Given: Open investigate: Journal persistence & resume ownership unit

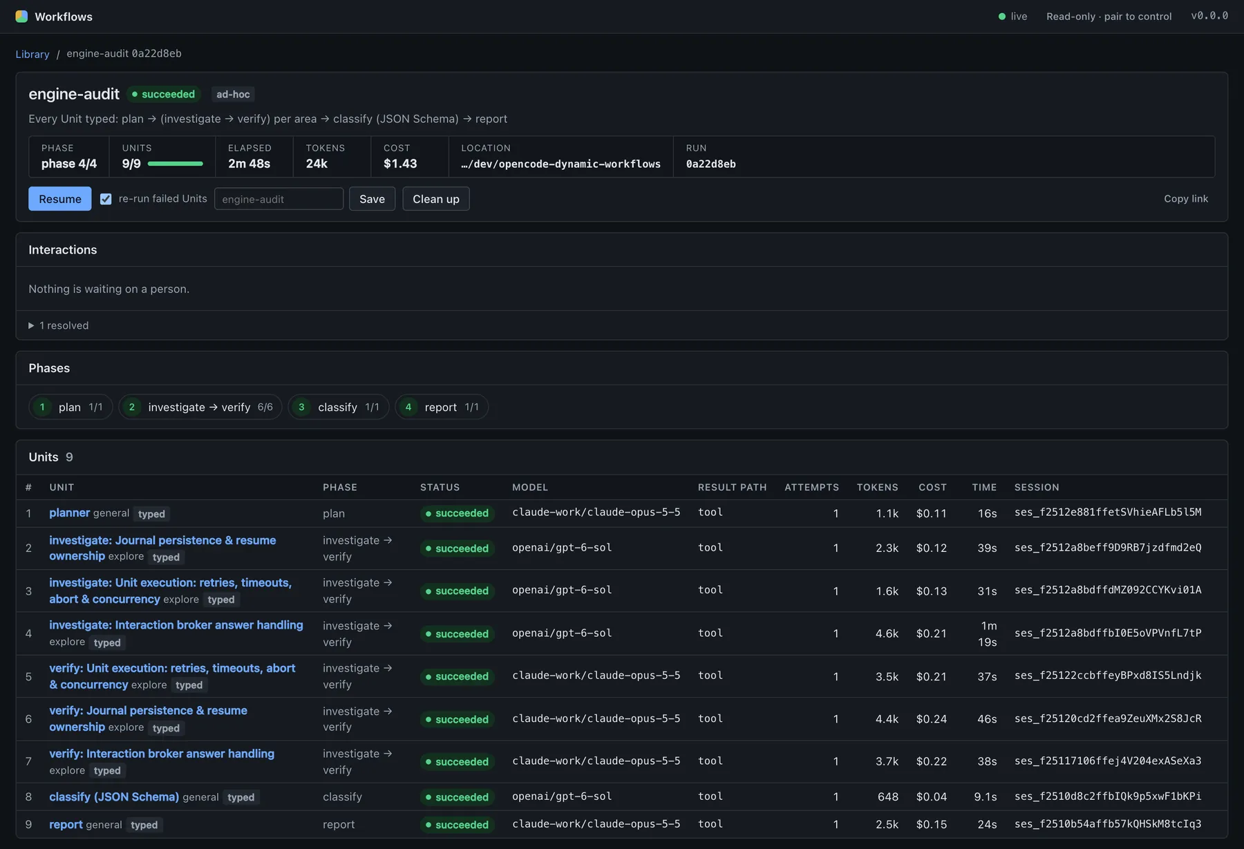Looking at the screenshot, I should point(162,548).
